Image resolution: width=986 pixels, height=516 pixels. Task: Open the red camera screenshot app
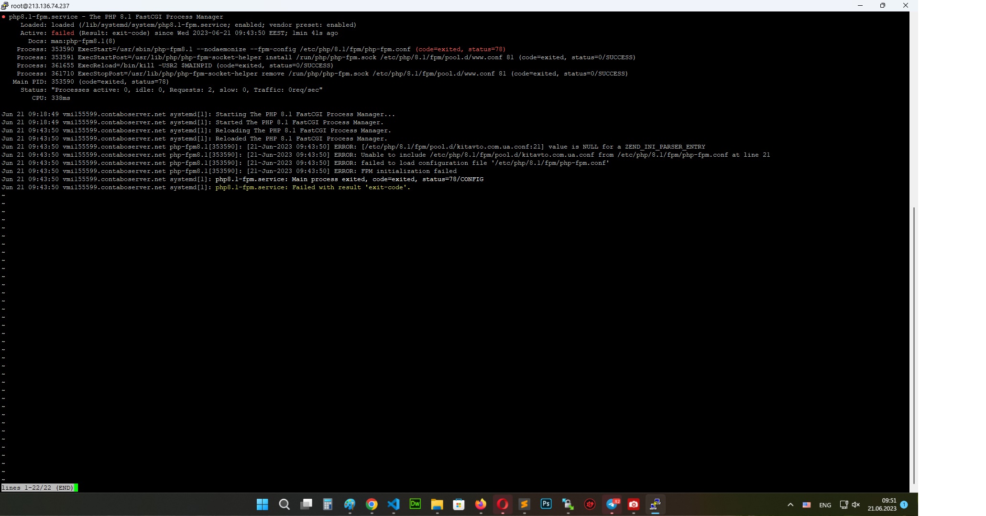pos(634,505)
